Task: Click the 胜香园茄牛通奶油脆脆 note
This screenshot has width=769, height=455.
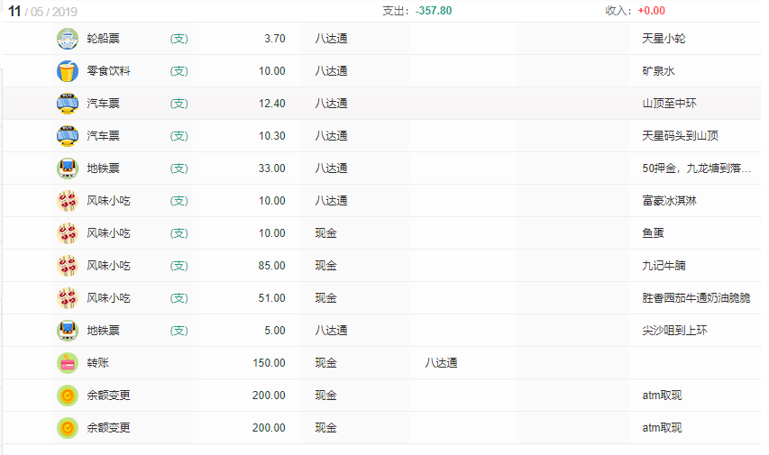Action: pos(696,297)
